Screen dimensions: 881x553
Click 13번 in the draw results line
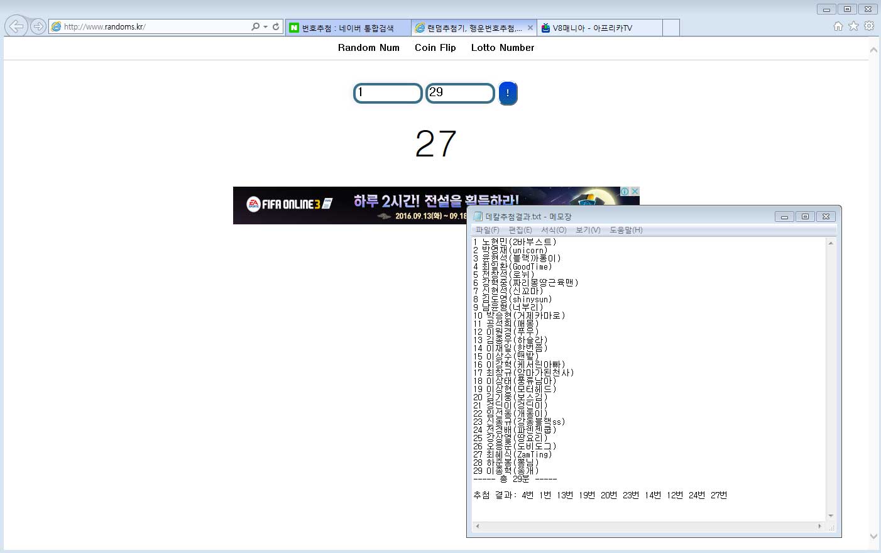tap(565, 495)
